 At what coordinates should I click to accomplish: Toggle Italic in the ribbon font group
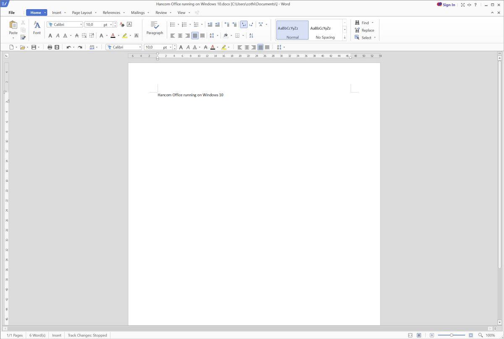pos(58,36)
